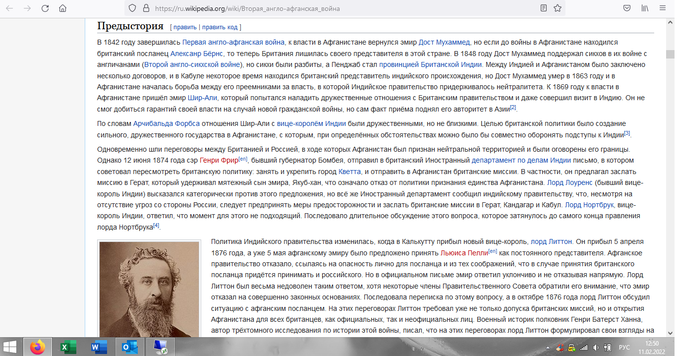677x356 pixels.
Task: Click padlock VPN tray icon
Action: click(x=571, y=347)
